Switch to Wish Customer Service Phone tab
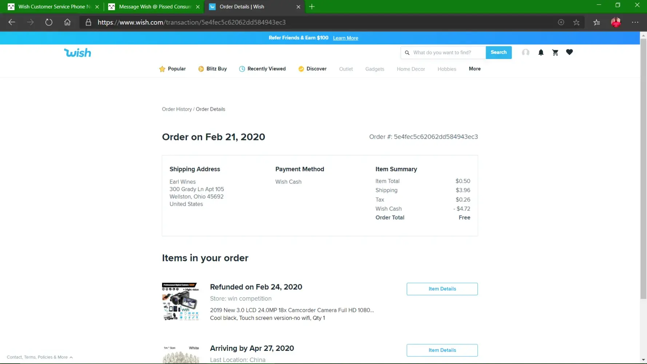647x364 pixels. 51,7
